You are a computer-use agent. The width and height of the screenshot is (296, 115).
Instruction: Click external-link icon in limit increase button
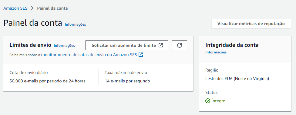click(161, 45)
